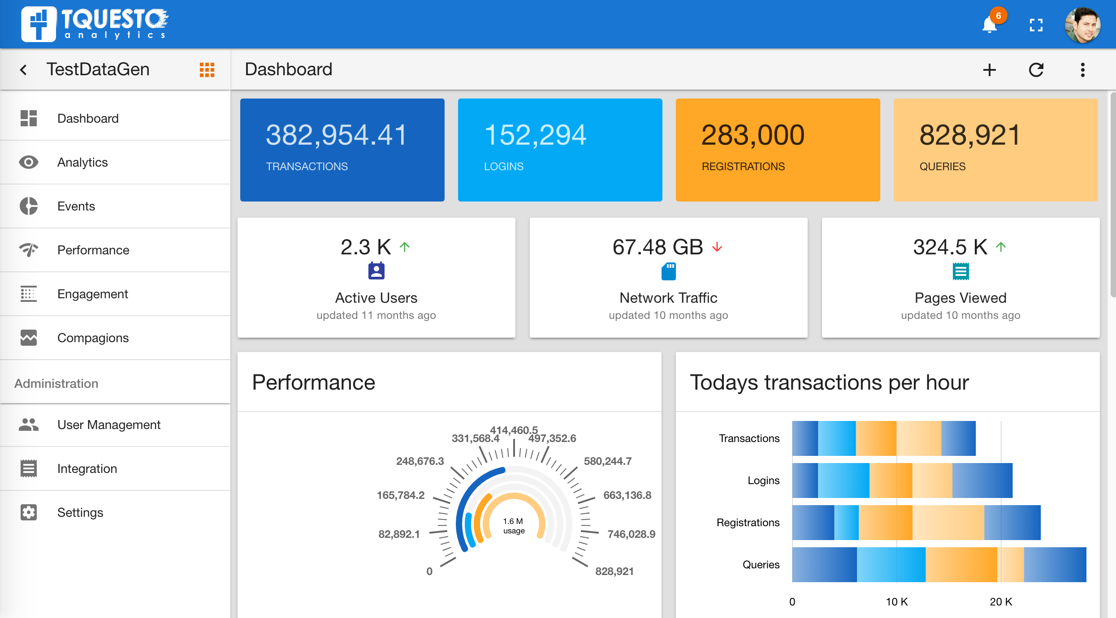Open the notifications bell icon

[x=990, y=25]
